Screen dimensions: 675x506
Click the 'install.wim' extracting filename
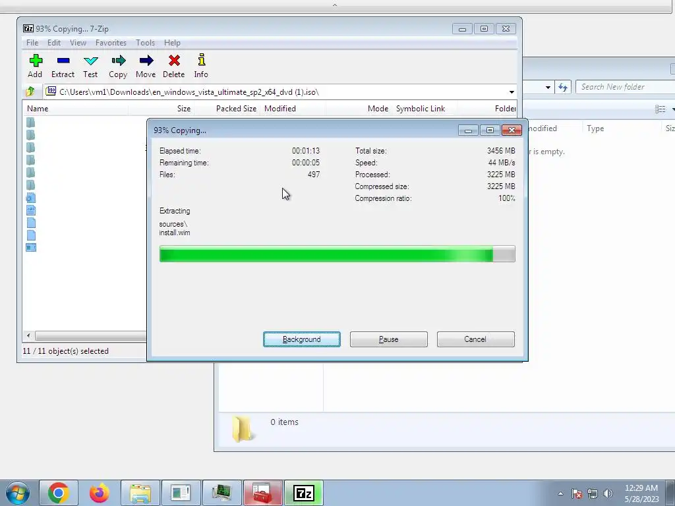coord(174,233)
